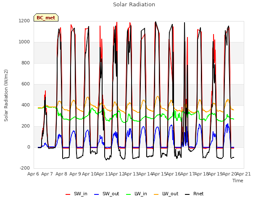Click the 400 y-axis tick label
269x202 pixels.
click(x=26, y=105)
